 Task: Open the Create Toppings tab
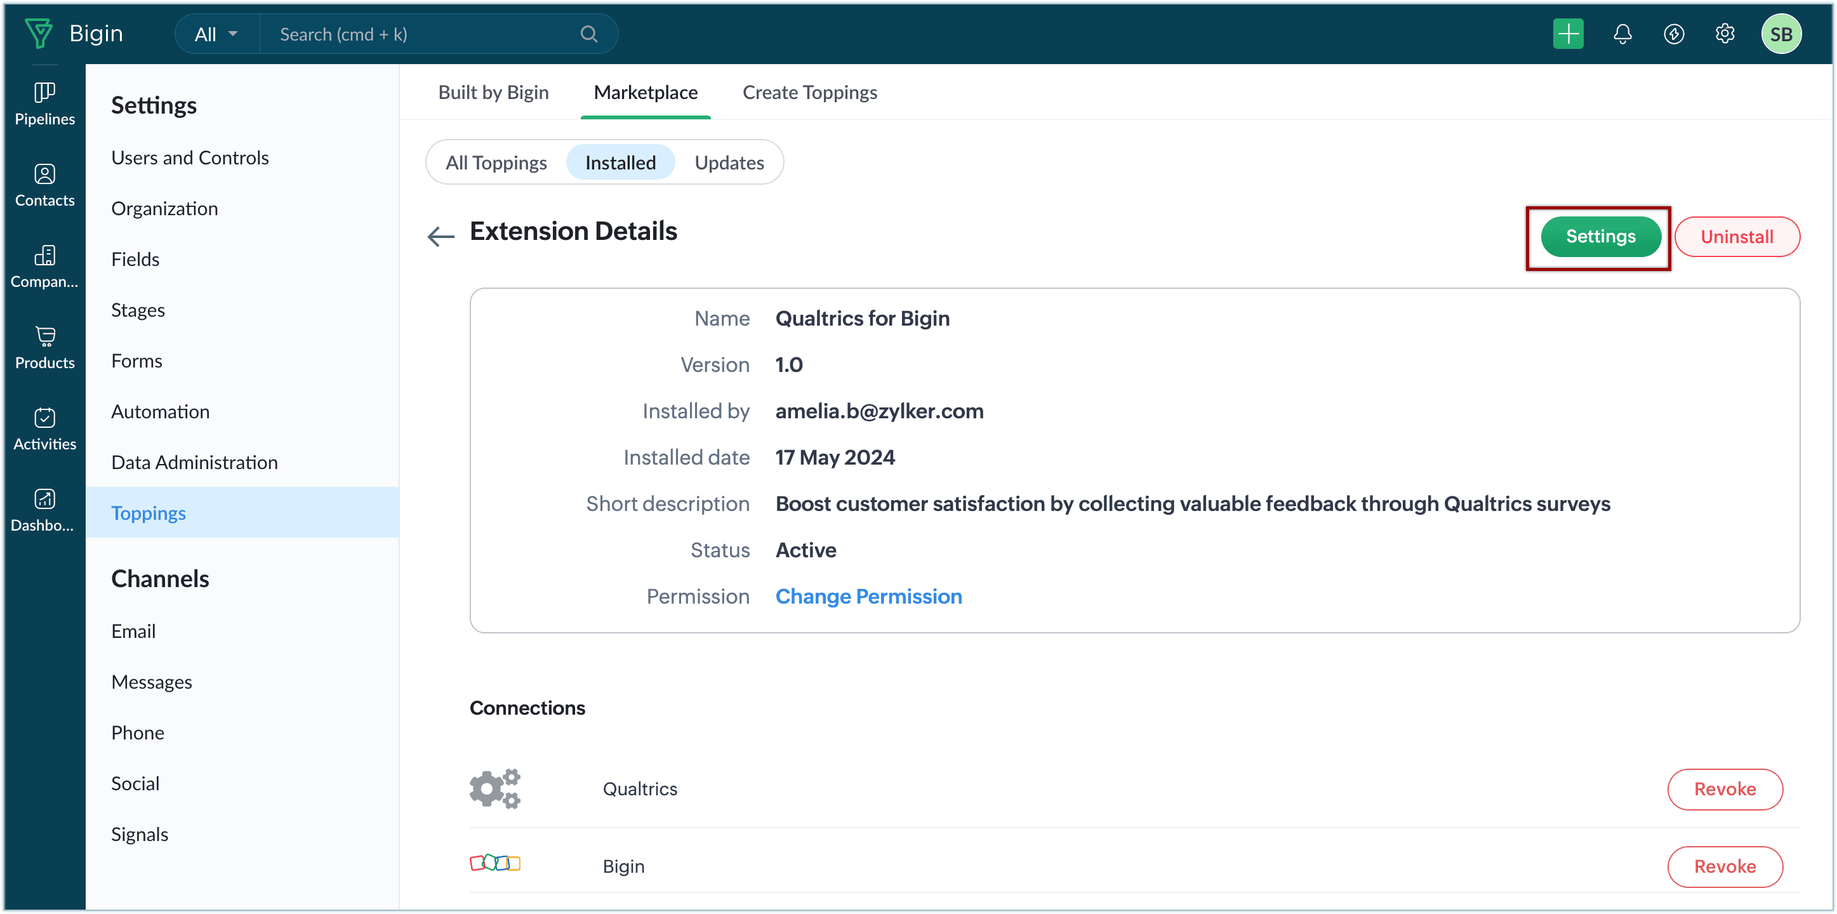click(809, 92)
